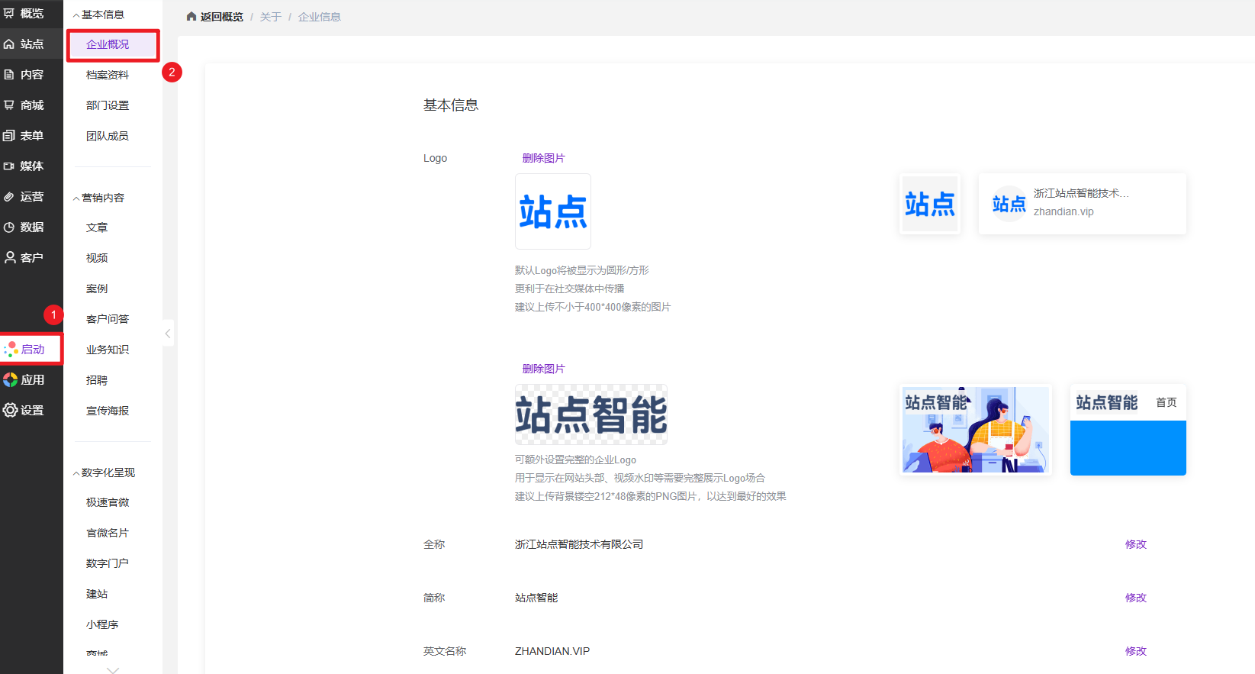Click the 媒体 media icon

9,166
